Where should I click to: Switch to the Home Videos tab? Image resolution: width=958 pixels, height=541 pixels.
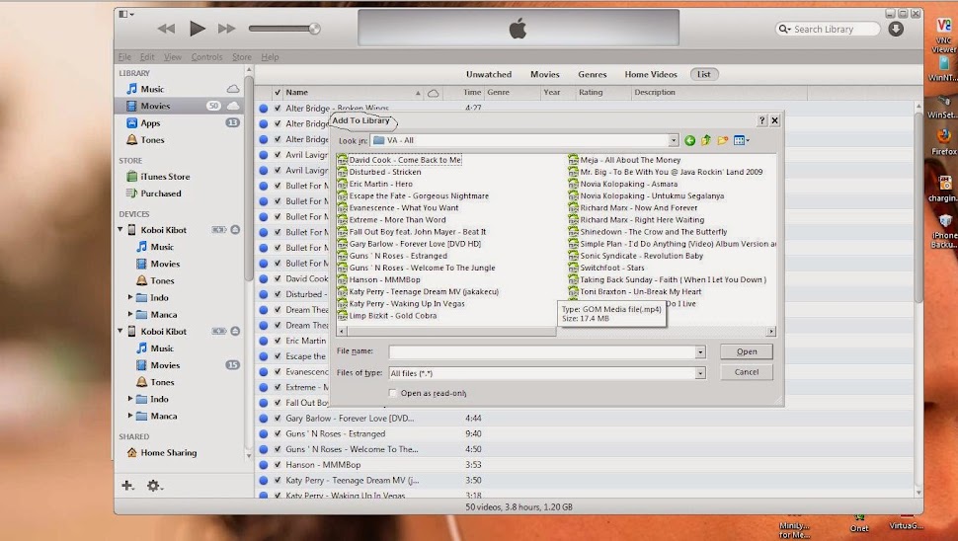click(x=651, y=74)
